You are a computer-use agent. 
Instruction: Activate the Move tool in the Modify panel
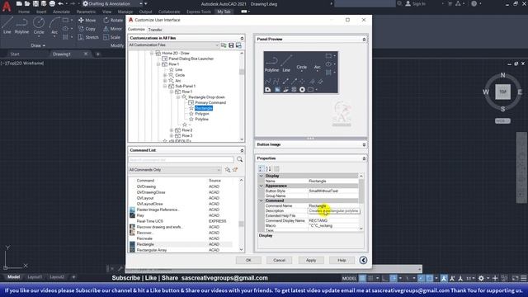click(87, 20)
